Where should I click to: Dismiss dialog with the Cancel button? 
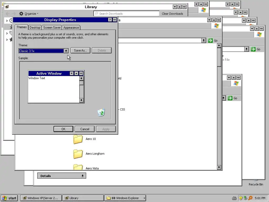coord(85,129)
